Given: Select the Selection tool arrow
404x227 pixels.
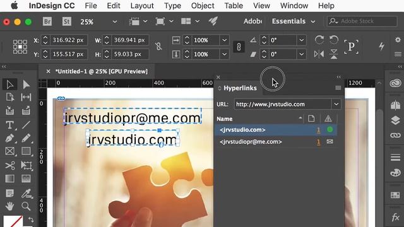Looking at the screenshot, I should tap(10, 84).
